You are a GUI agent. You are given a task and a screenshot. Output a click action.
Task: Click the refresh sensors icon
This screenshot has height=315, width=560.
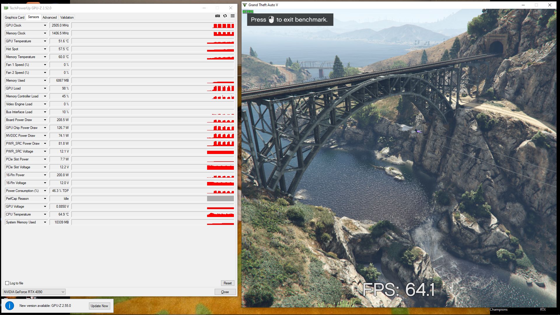tap(225, 16)
